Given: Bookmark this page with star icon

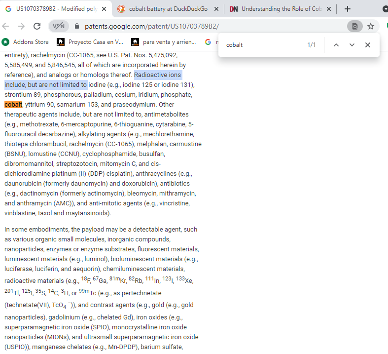Looking at the screenshot, I should pos(371,26).
